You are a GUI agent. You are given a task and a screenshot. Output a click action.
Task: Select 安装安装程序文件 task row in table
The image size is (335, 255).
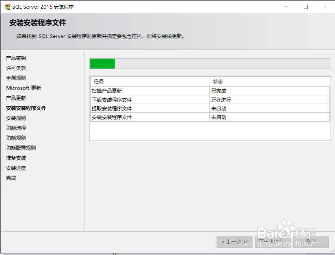(210, 117)
